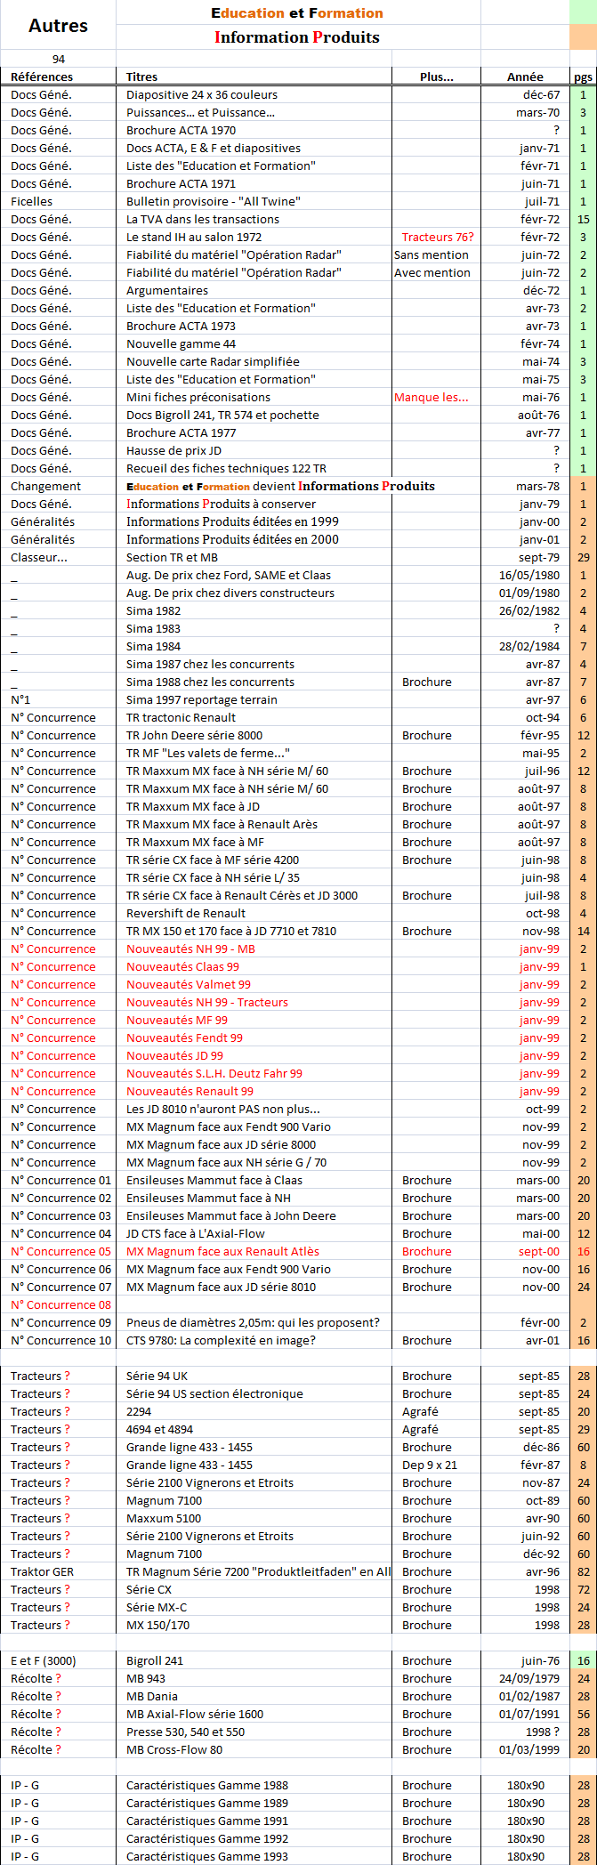597x1865 pixels.
Task: Click the red 'N° Concurrence 08' cell
Action: (x=61, y=1304)
